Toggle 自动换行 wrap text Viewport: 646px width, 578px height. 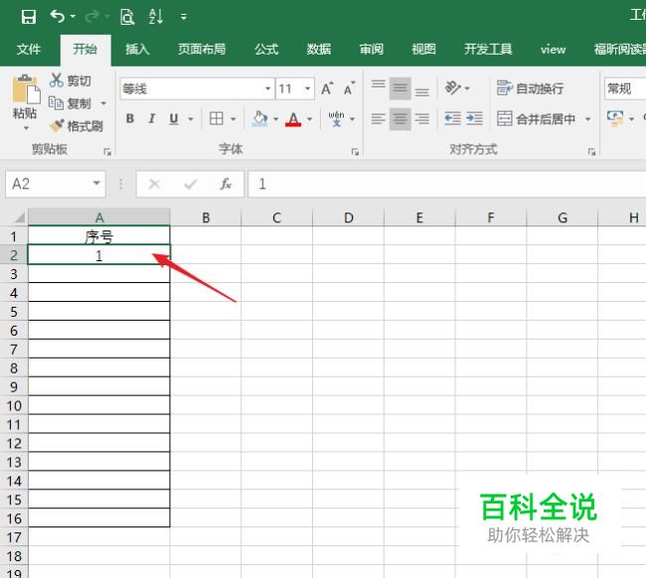tap(530, 88)
